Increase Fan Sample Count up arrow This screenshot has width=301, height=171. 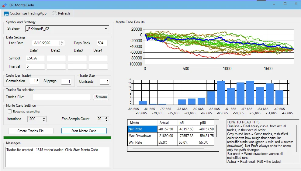[106, 118]
